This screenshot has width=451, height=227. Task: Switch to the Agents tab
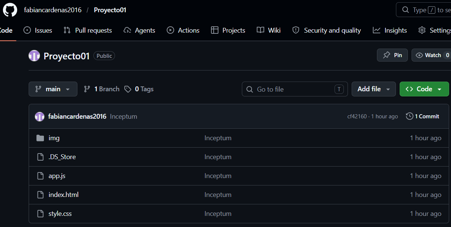[x=140, y=30]
